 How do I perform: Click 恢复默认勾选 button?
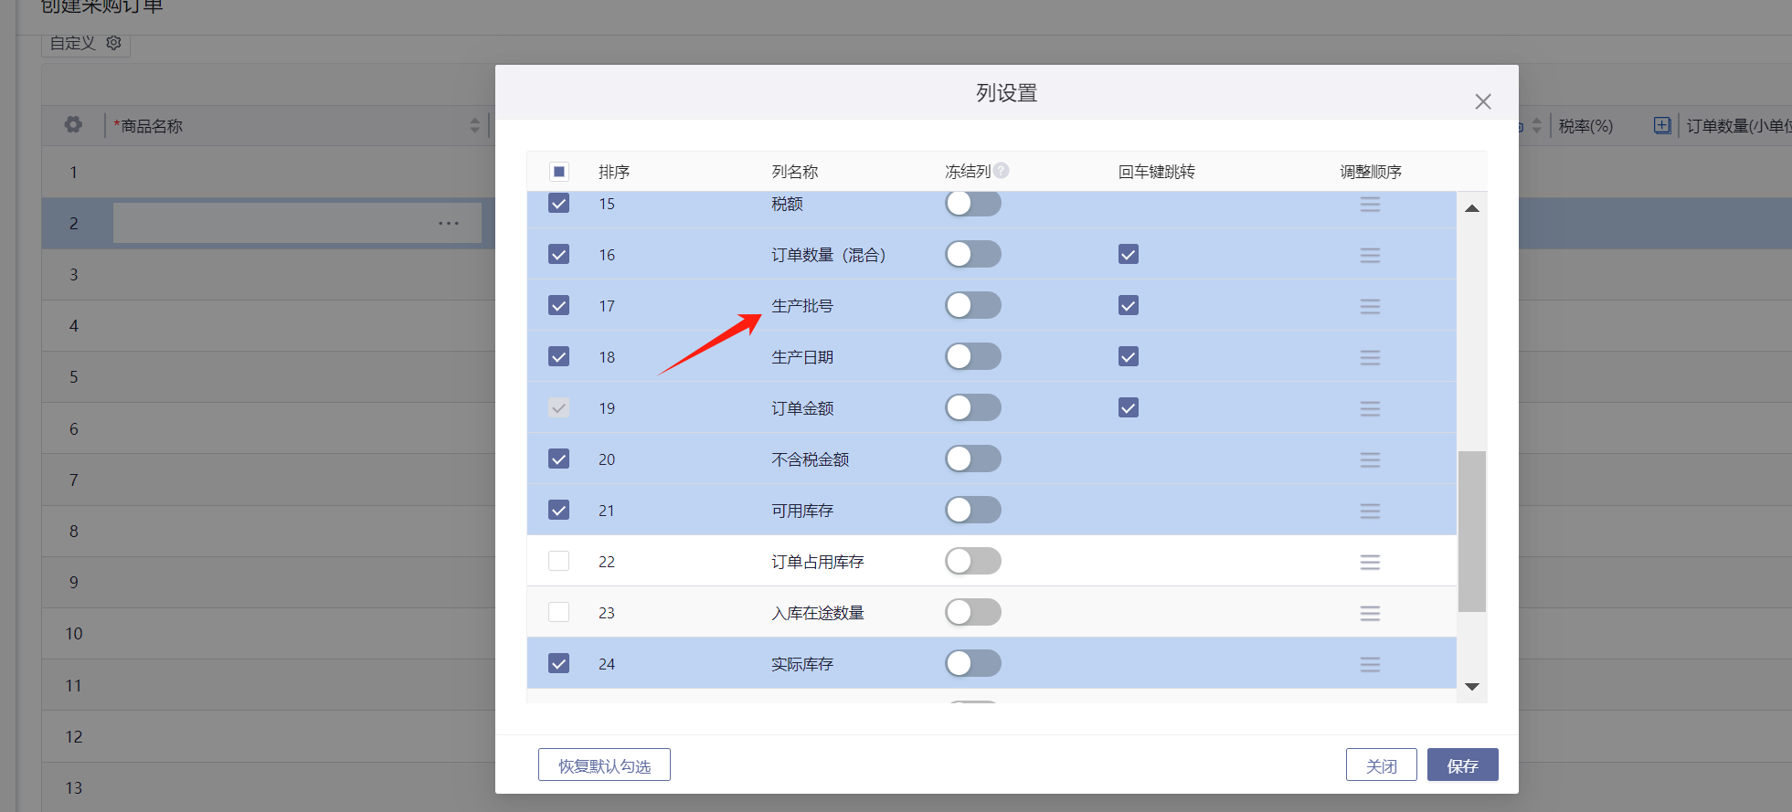coord(604,765)
